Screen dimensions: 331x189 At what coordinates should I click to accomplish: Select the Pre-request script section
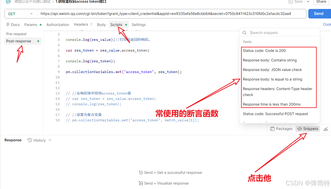pos(16,34)
